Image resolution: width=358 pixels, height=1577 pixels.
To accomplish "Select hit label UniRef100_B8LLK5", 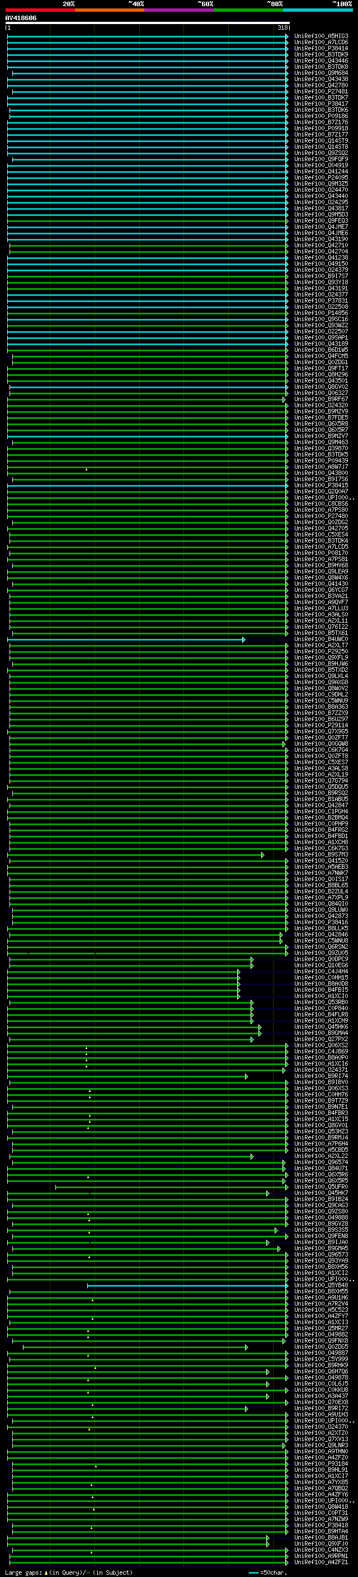I will pyautogui.click(x=321, y=928).
